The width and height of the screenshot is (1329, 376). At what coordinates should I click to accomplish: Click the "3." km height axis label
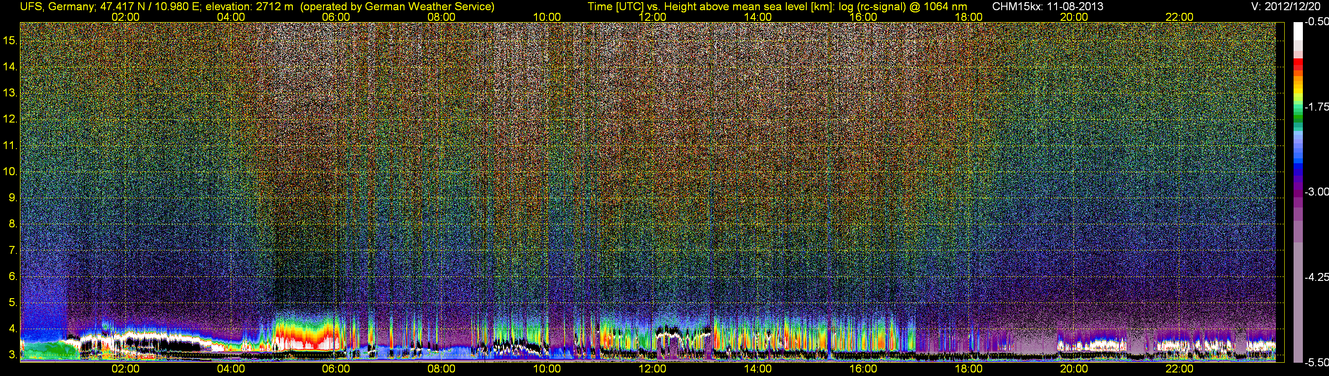click(13, 355)
